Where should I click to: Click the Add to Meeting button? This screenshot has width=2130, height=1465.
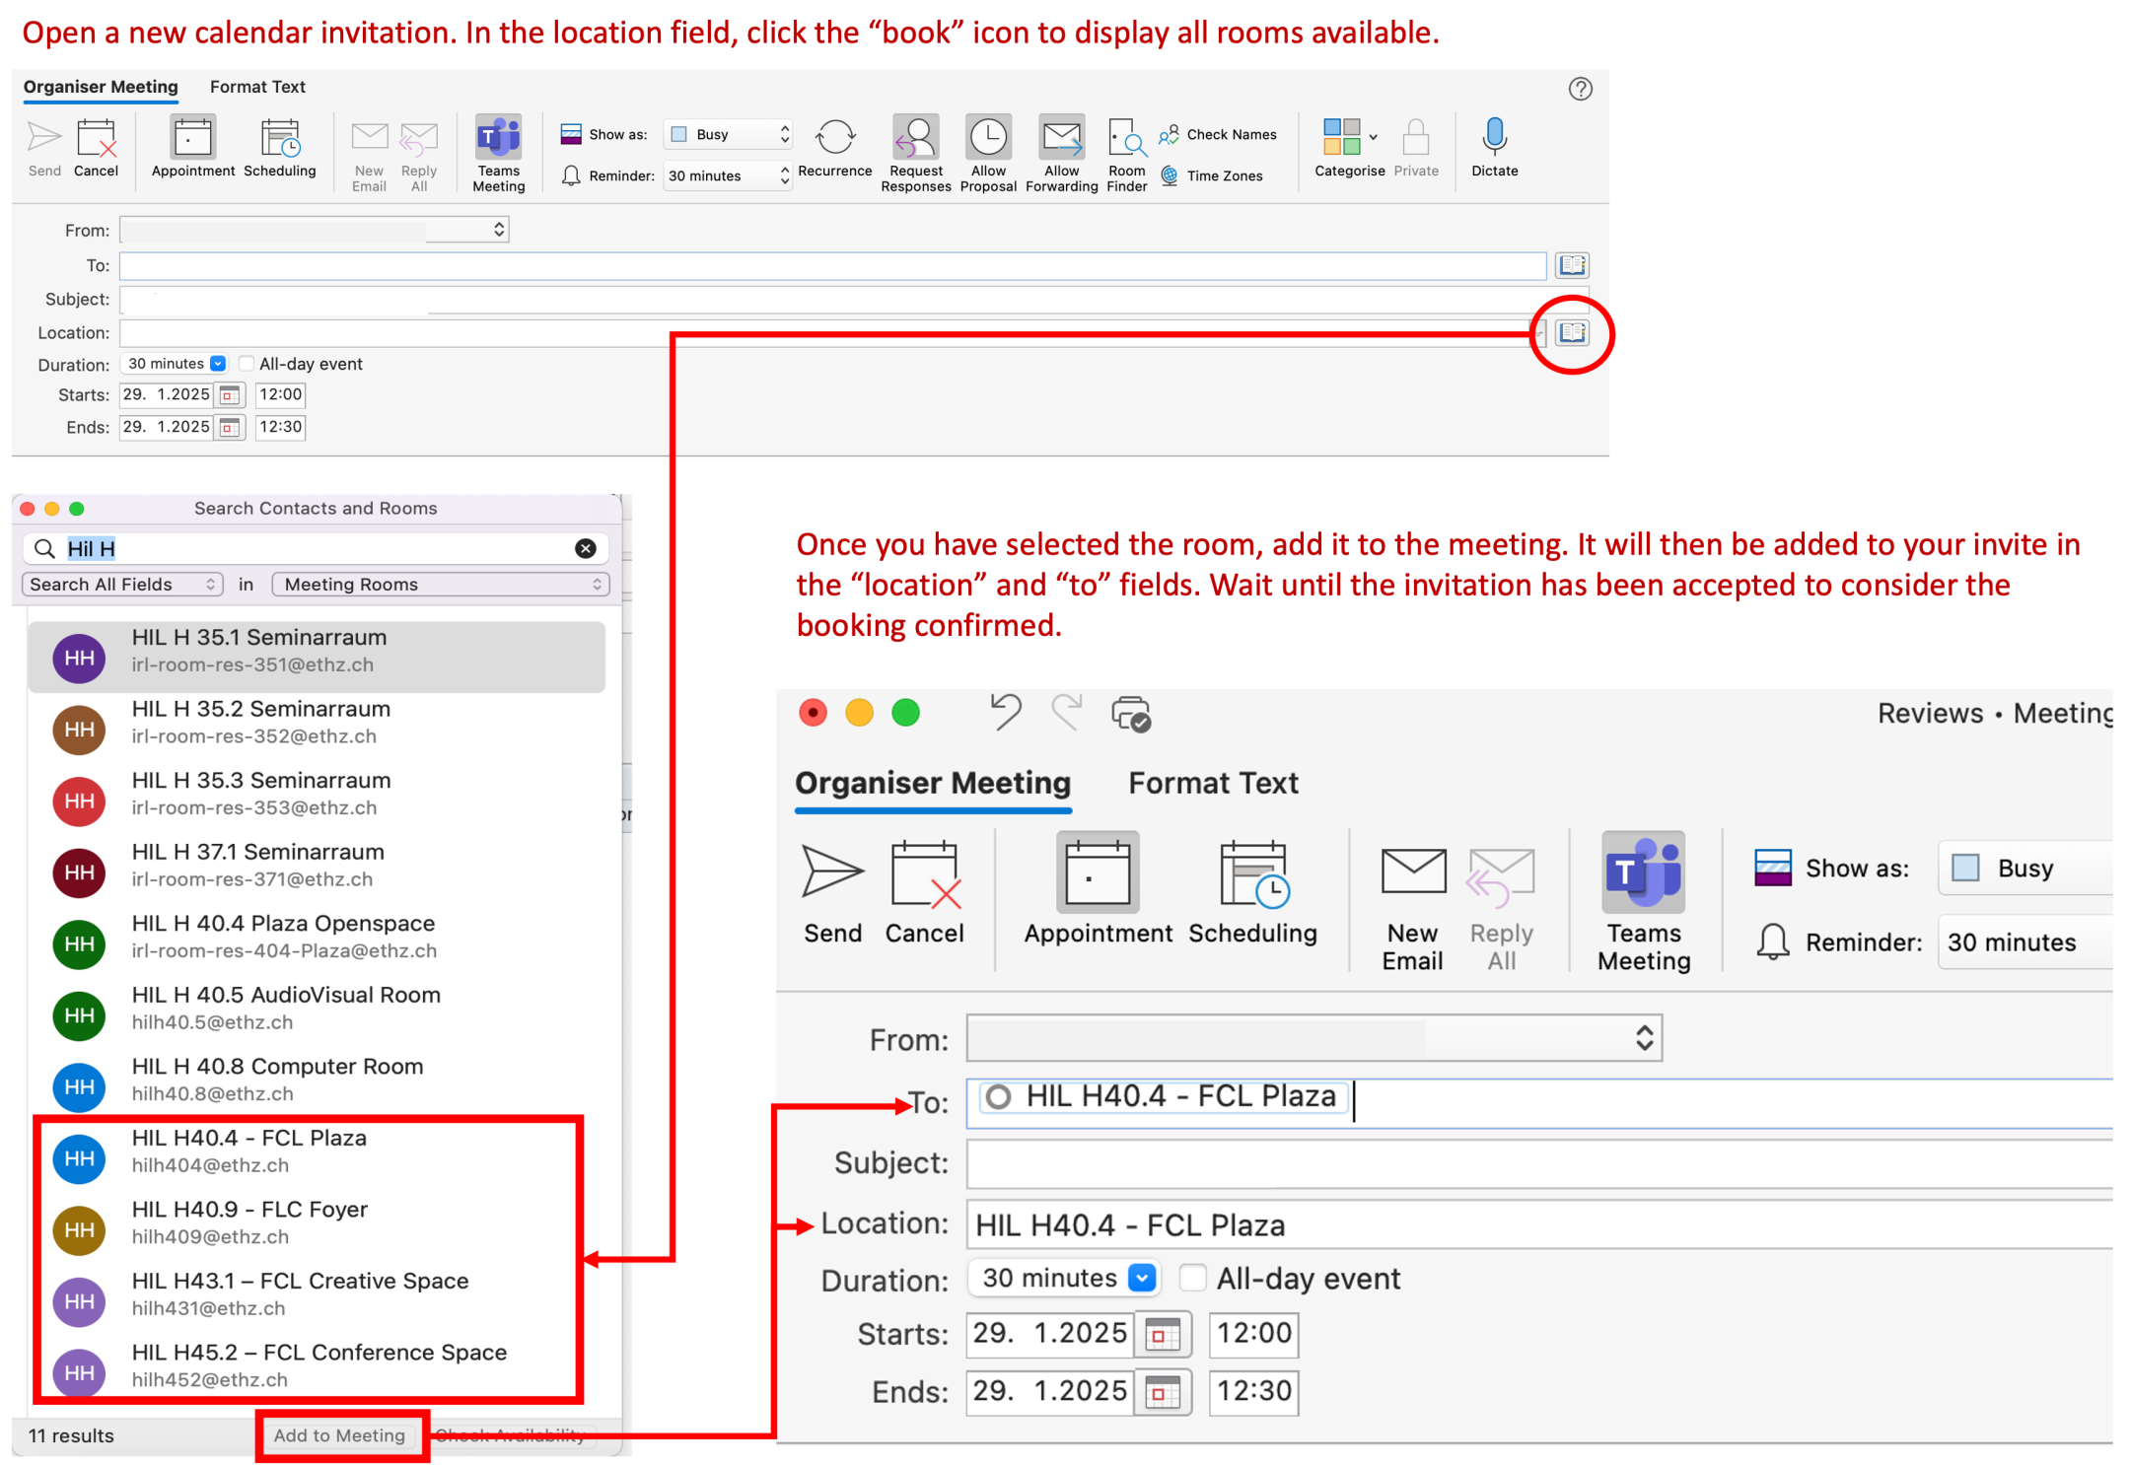tap(340, 1435)
